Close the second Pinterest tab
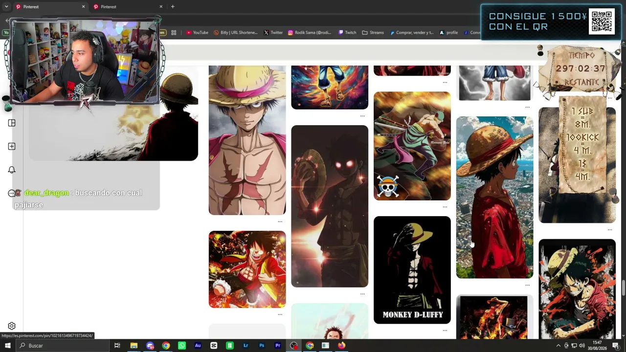Image resolution: width=626 pixels, height=352 pixels. (161, 7)
